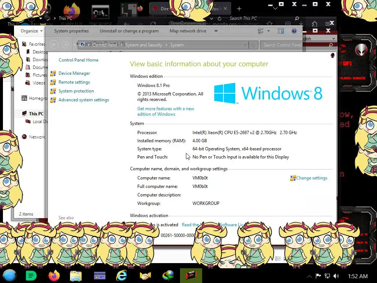This screenshot has width=377, height=283.
Task: Open Advanced system settings link
Action: coord(84,100)
